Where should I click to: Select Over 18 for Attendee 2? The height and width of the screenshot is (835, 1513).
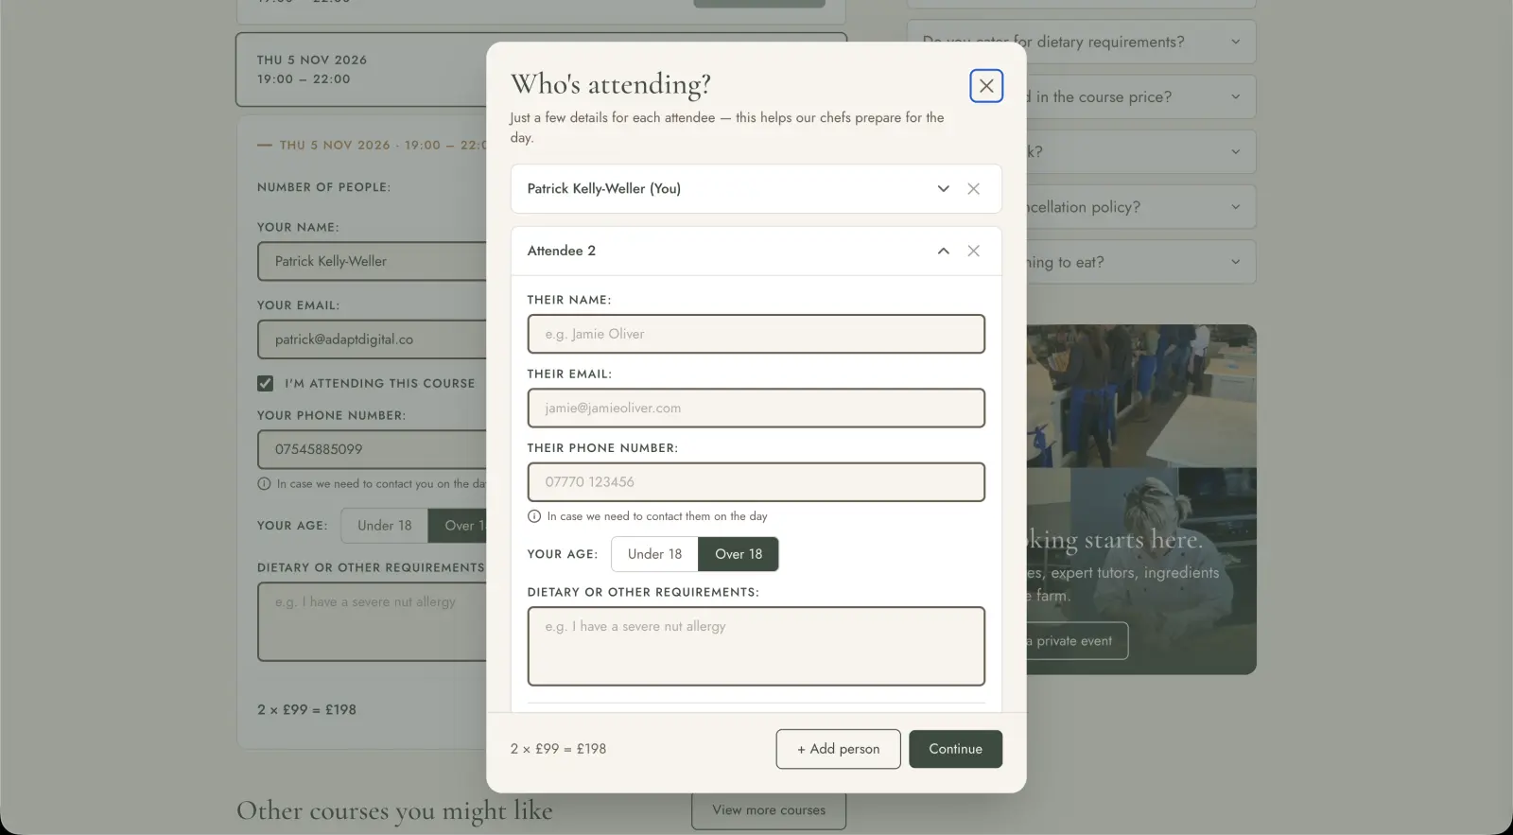click(739, 554)
